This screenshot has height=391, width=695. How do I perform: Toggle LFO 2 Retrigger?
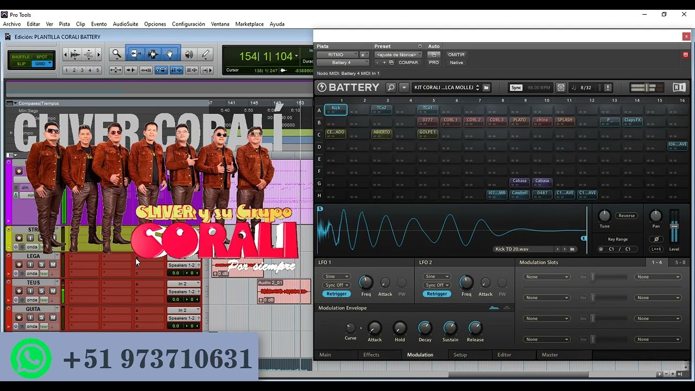tap(437, 294)
